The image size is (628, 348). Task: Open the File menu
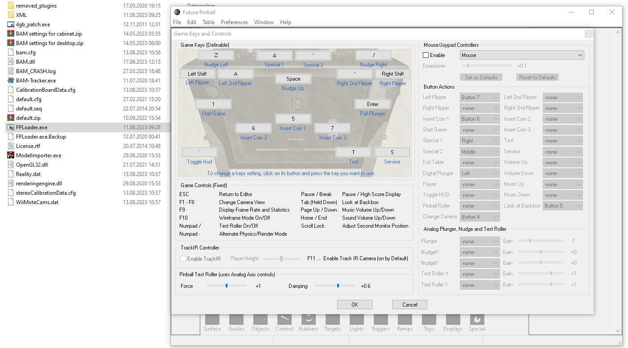pyautogui.click(x=177, y=22)
